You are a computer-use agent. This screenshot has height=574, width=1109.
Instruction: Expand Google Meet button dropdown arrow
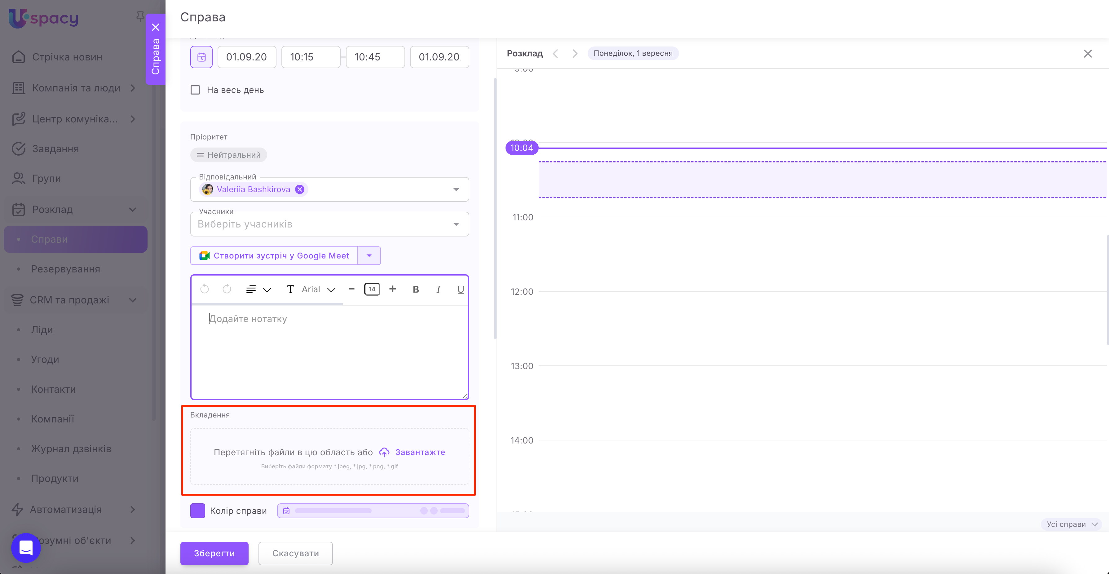click(369, 256)
